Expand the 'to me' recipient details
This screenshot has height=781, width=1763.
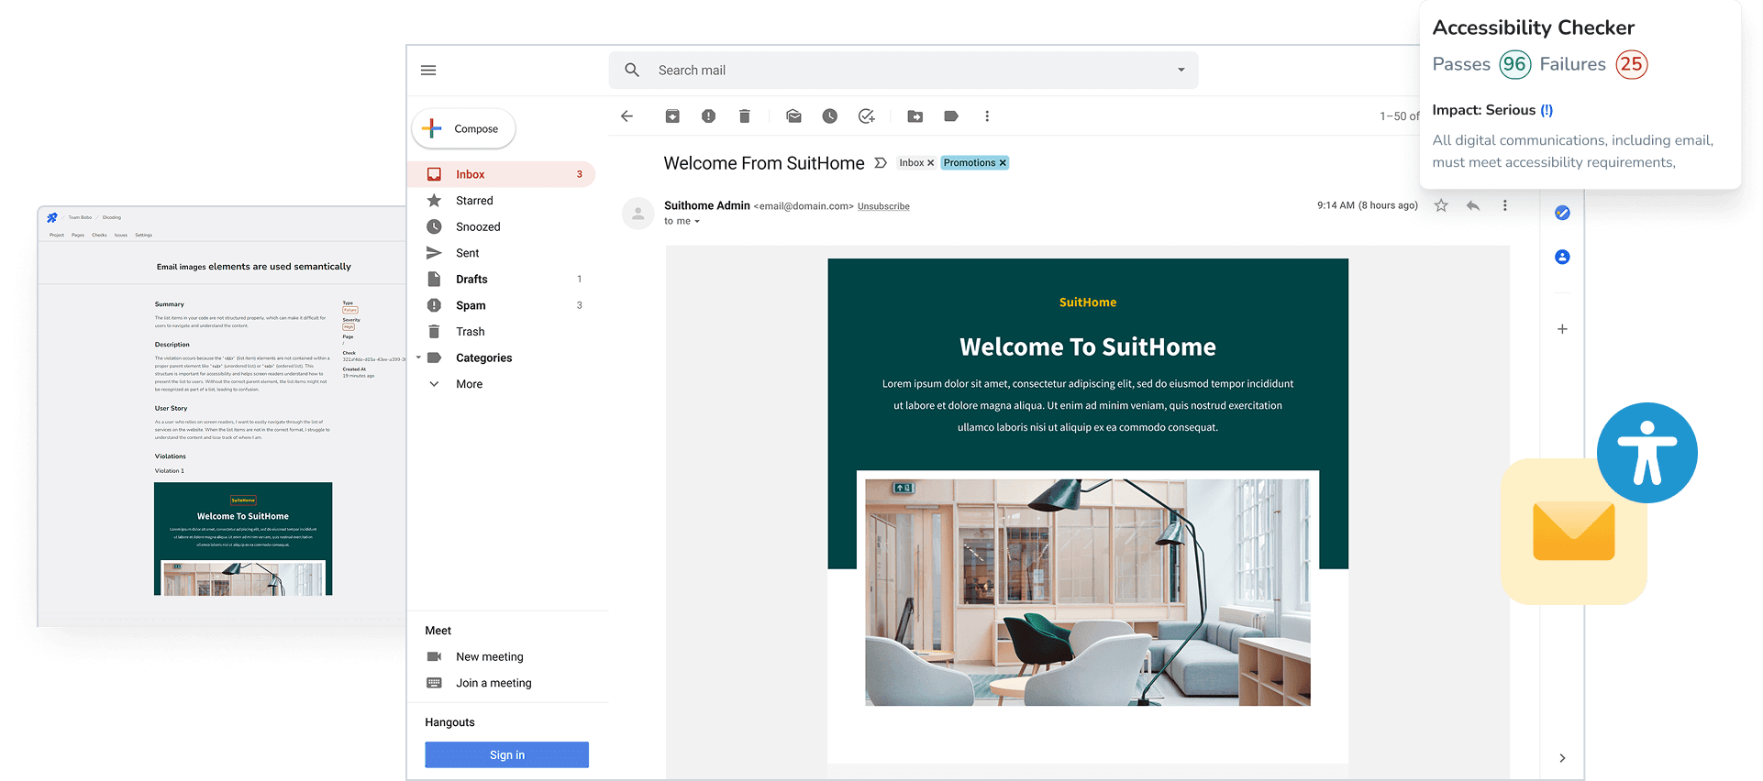697,222
